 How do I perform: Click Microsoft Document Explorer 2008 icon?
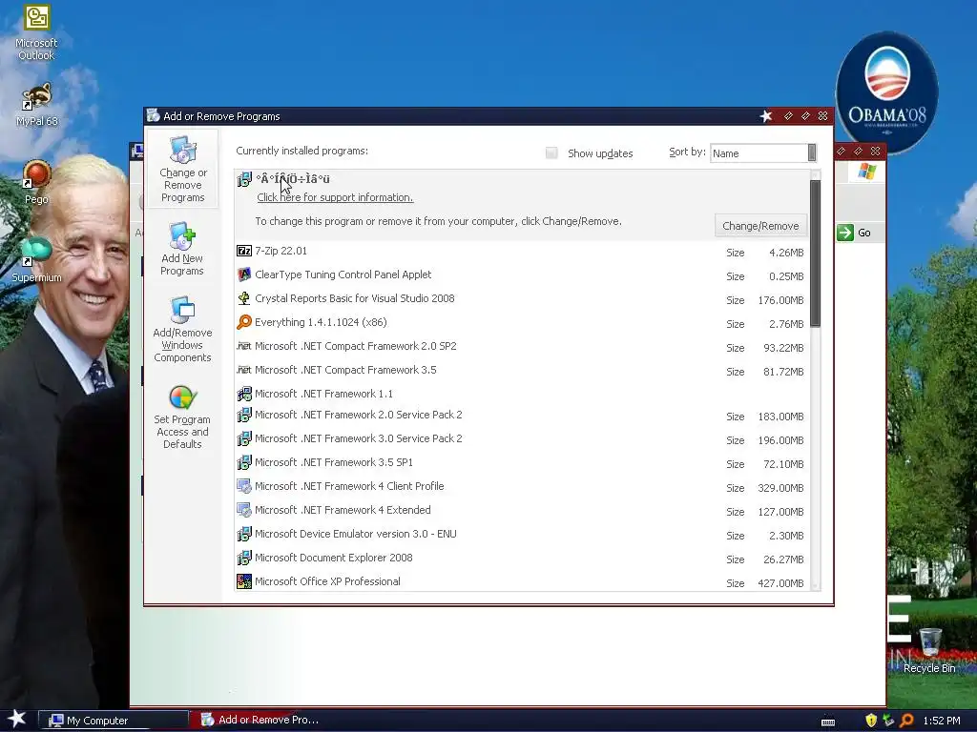click(x=244, y=558)
